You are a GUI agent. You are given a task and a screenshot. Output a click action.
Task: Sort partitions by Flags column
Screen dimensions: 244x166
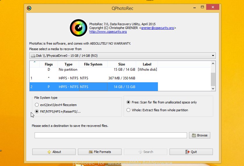(49, 64)
